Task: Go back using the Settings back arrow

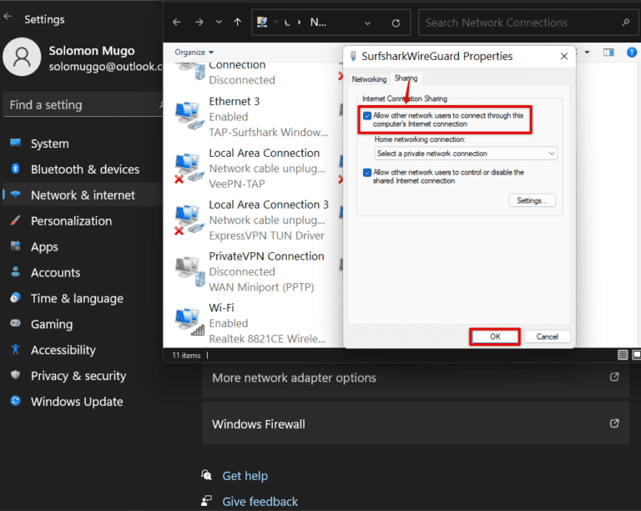Action: tap(8, 18)
